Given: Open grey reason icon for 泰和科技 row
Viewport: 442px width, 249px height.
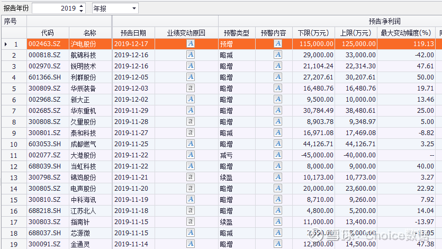Looking at the screenshot, I should 191,133.
